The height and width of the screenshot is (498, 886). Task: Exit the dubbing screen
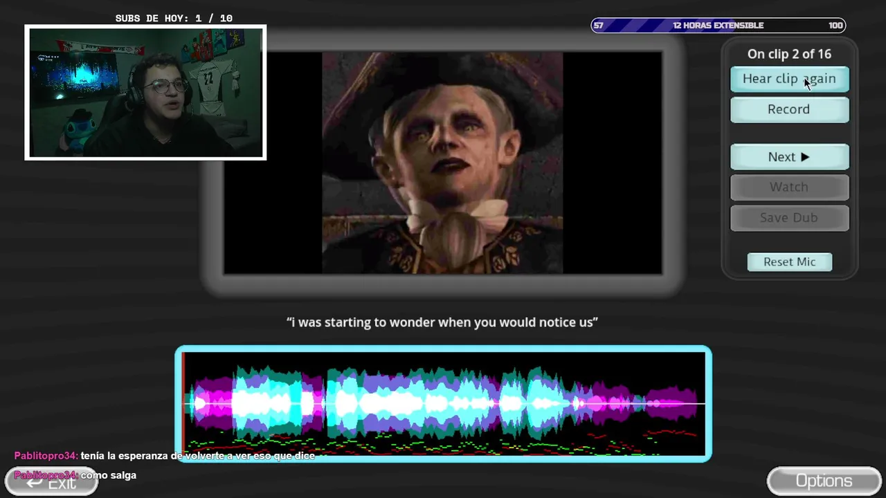coord(51,483)
